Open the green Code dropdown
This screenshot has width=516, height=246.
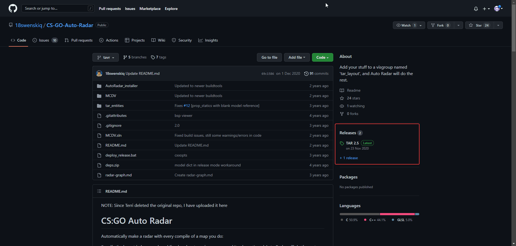tap(322, 57)
